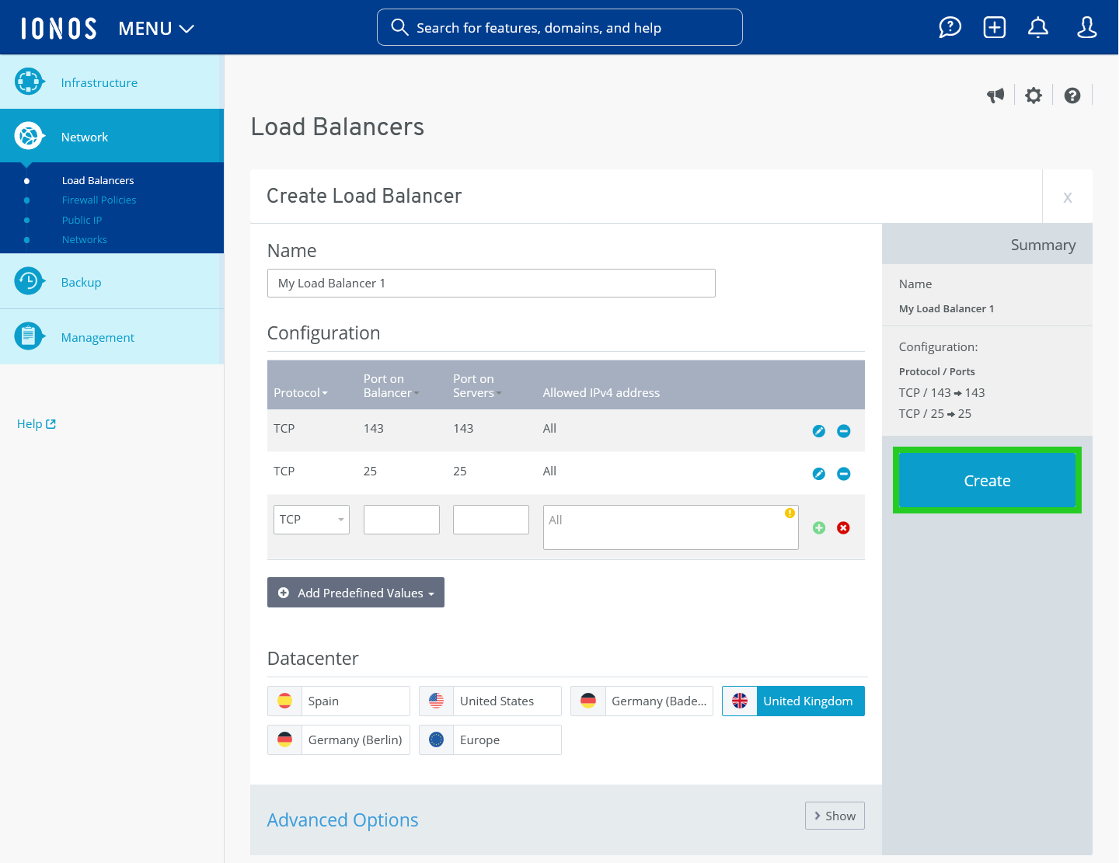
Task: Choose the Germany (Berlin) datacenter
Action: [338, 739]
